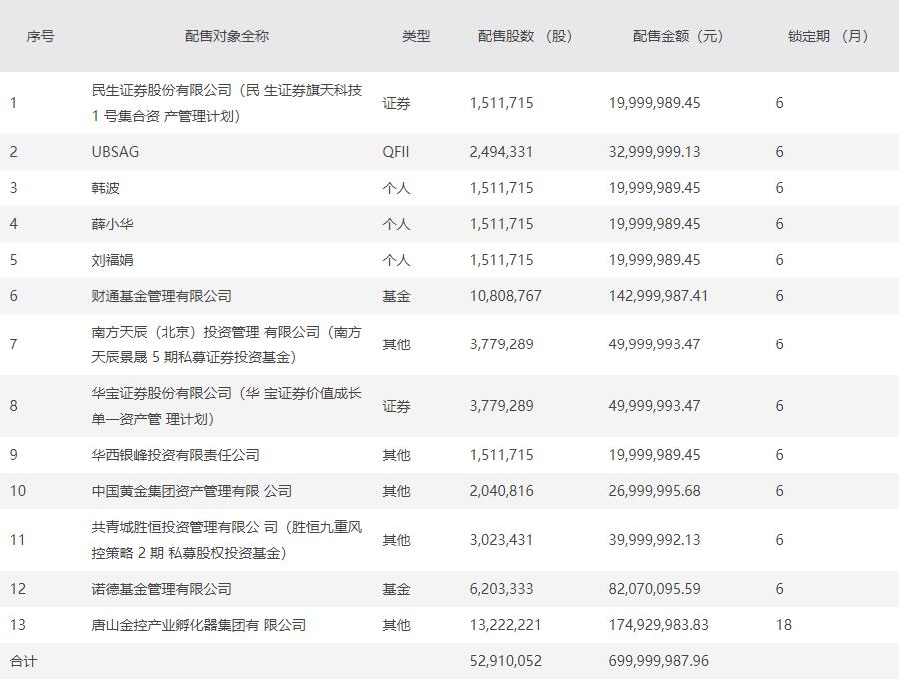The height and width of the screenshot is (681, 899).
Task: Click shares 3,779,289 in 南方天辰 row
Action: (x=501, y=344)
